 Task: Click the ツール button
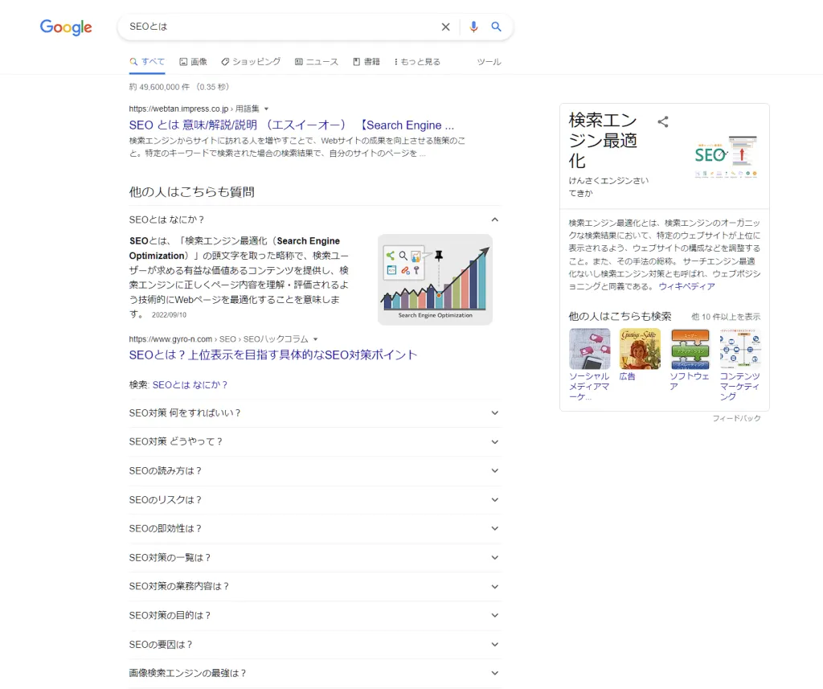coord(489,62)
